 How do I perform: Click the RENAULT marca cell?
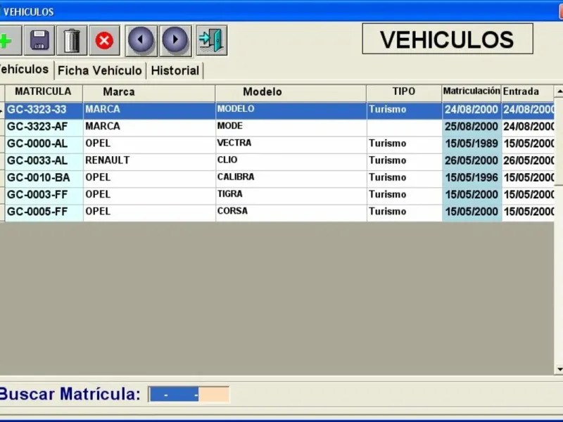coord(149,161)
